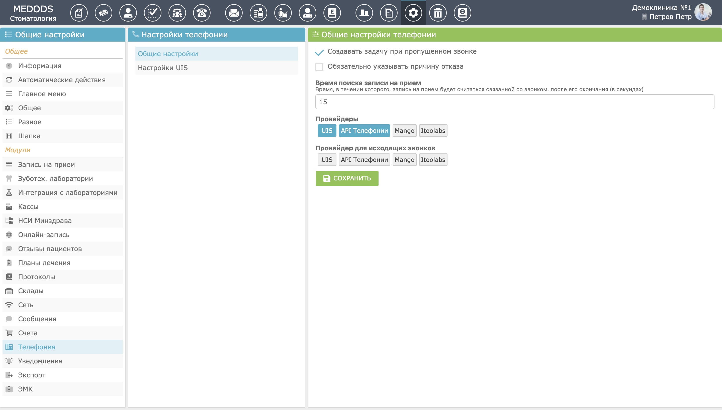The width and height of the screenshot is (722, 410).
Task: Click the Wi-Fi icon beside Сеть
Action: (9, 305)
